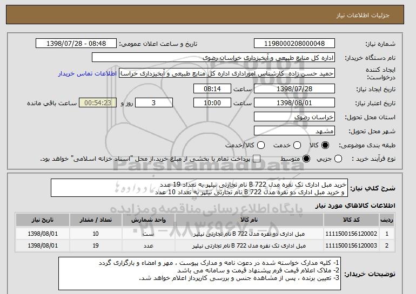The width and height of the screenshot is (416, 294).
Task: Click the تاریخ نیاز column header
Action: pyautogui.click(x=43, y=220)
